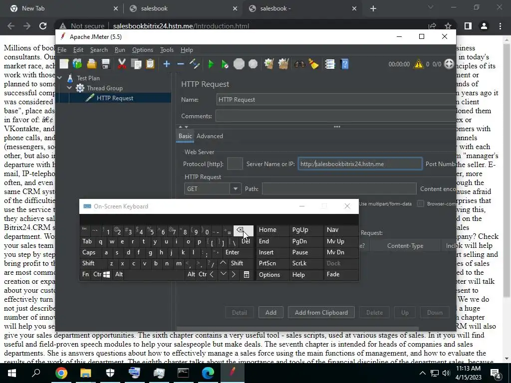Click the Reset Search broom icon
Viewport: 511px width, 383px height.
point(313,64)
